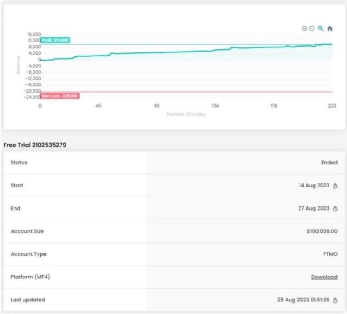Click the clock icon beside Start date
This screenshot has height=314, width=347.
(x=335, y=186)
